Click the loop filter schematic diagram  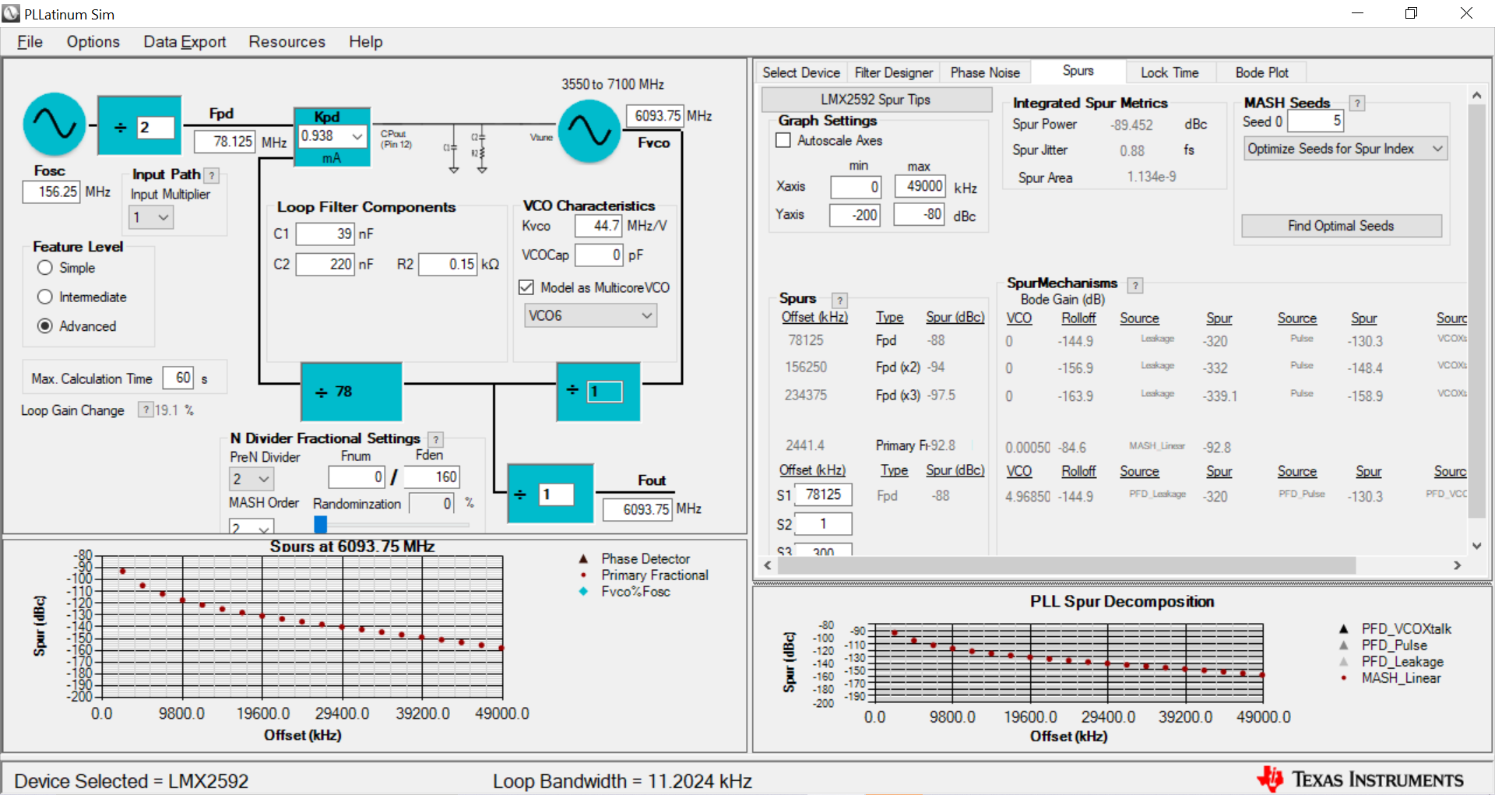(x=467, y=148)
